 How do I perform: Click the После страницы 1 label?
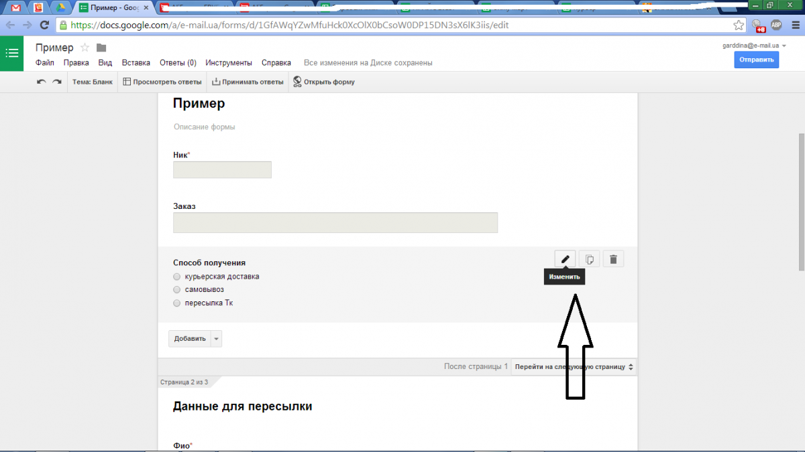pyautogui.click(x=476, y=367)
